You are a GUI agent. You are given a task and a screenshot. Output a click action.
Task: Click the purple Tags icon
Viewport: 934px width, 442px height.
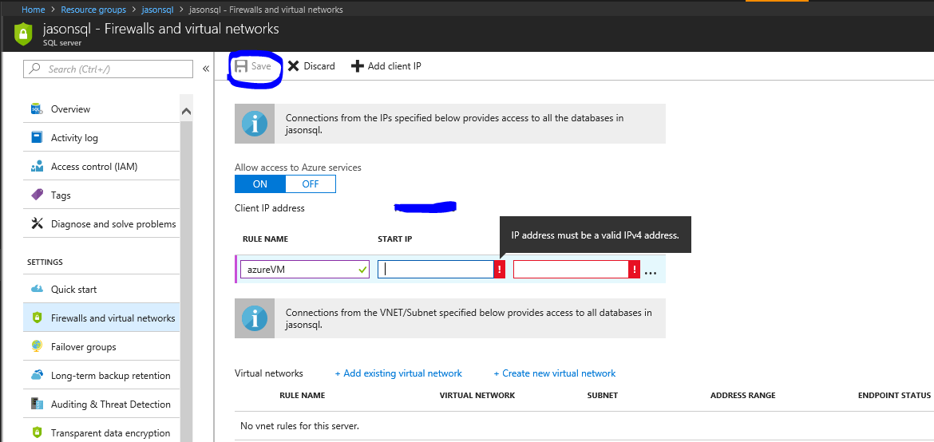point(37,195)
